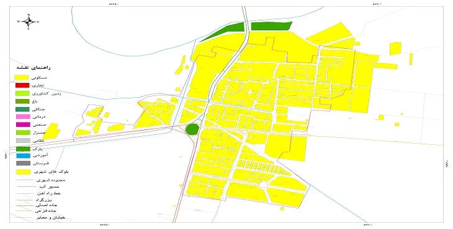
Task: Click the legend label 'تجاری'
Action: coord(38,85)
